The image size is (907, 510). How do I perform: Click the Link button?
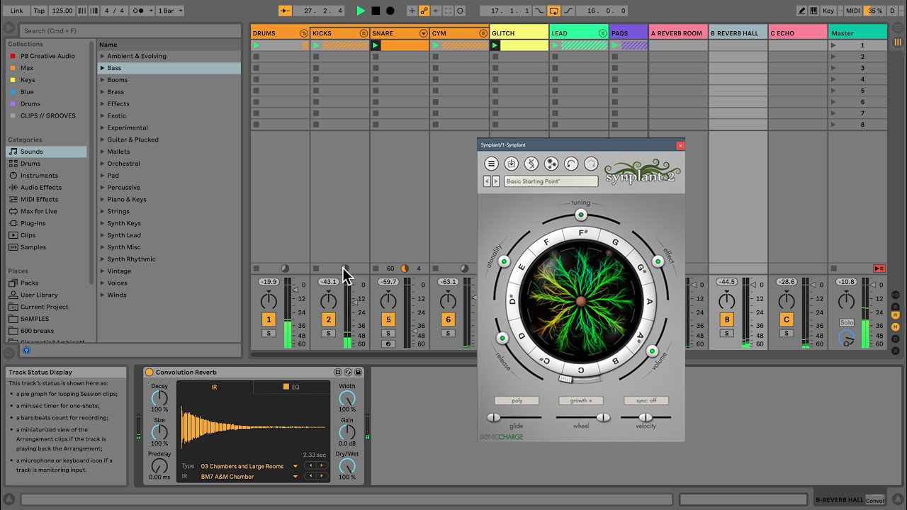coord(16,11)
